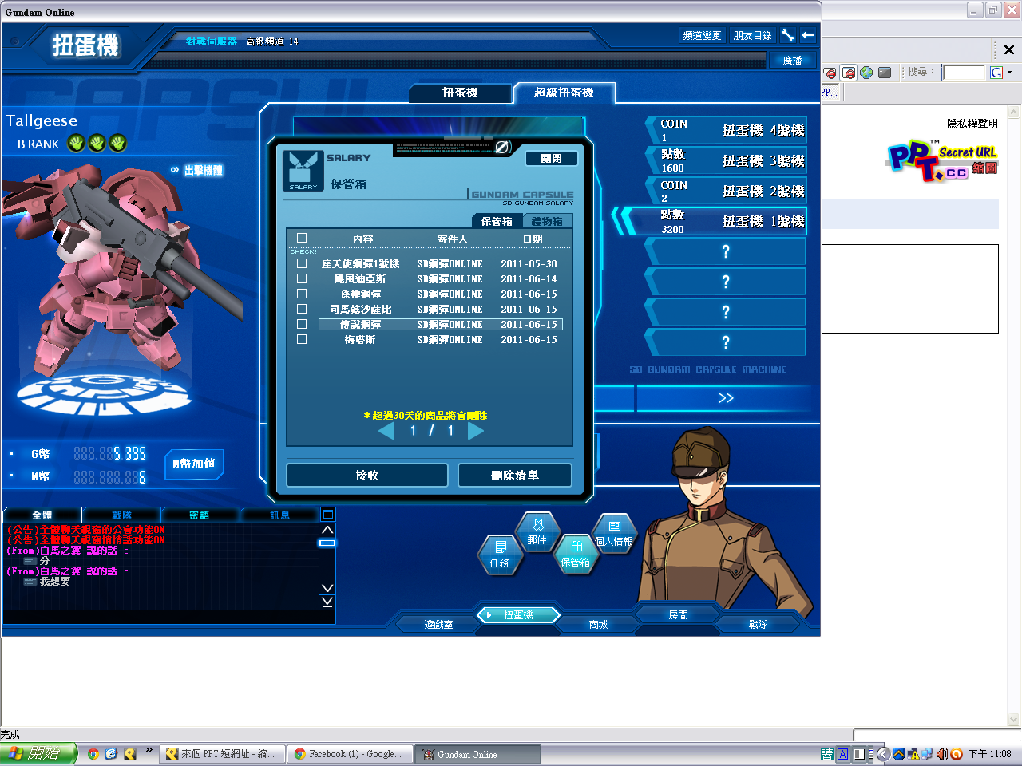This screenshot has width=1022, height=766.
Task: Switch chat to 密語 tab
Action: click(200, 515)
